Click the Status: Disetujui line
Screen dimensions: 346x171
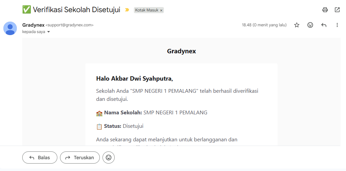tap(120, 126)
